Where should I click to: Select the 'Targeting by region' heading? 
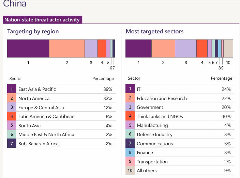coord(33,32)
